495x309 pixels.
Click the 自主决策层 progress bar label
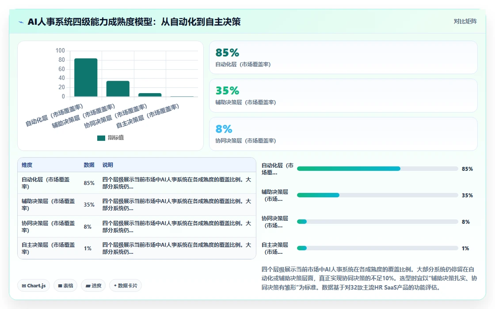point(275,249)
